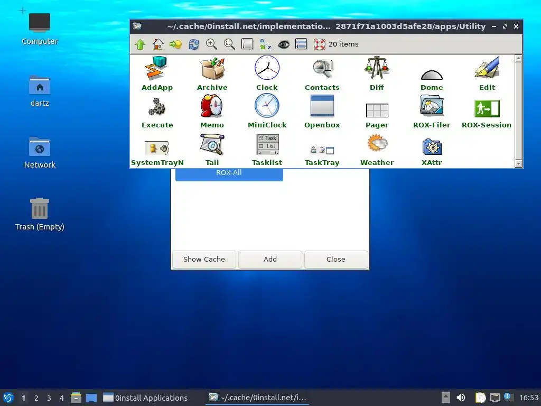Viewport: 541px width, 406px height.
Task: Select the Contacts application icon
Action: (x=322, y=68)
